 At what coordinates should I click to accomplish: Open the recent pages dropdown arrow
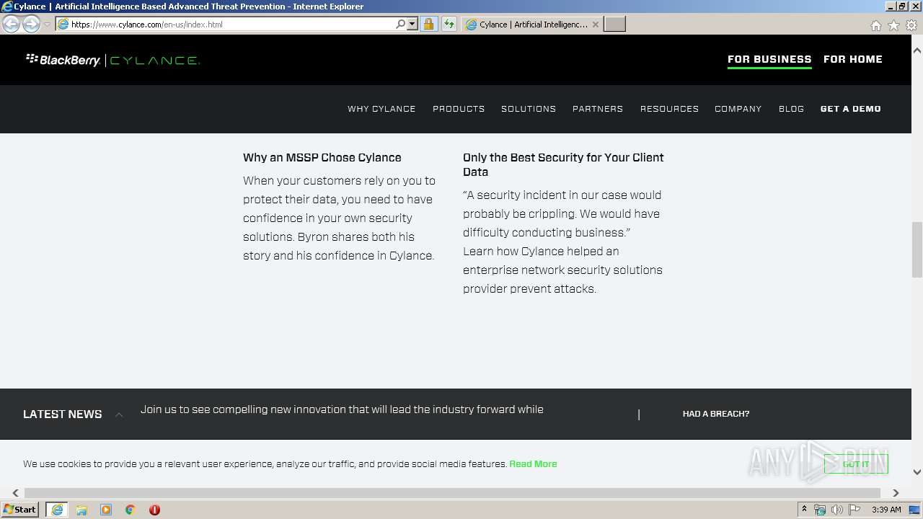point(47,25)
